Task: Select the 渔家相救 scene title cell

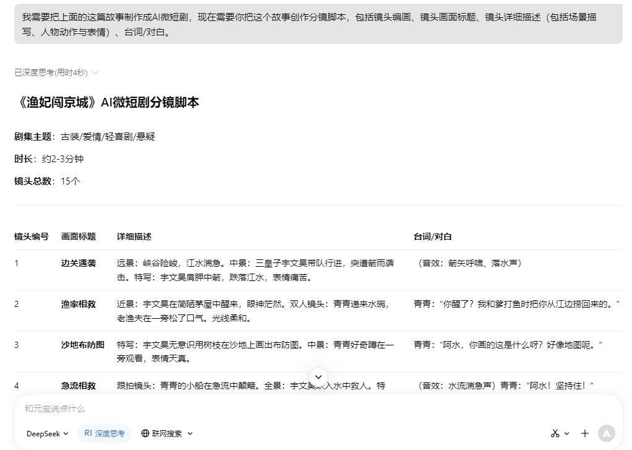Action: 79,304
